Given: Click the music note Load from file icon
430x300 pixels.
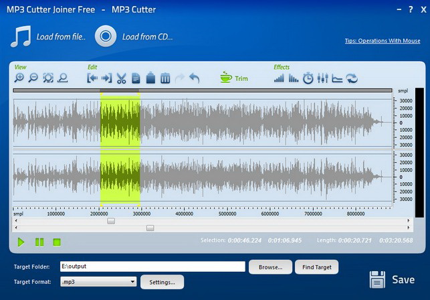Looking at the screenshot, I should point(21,36).
